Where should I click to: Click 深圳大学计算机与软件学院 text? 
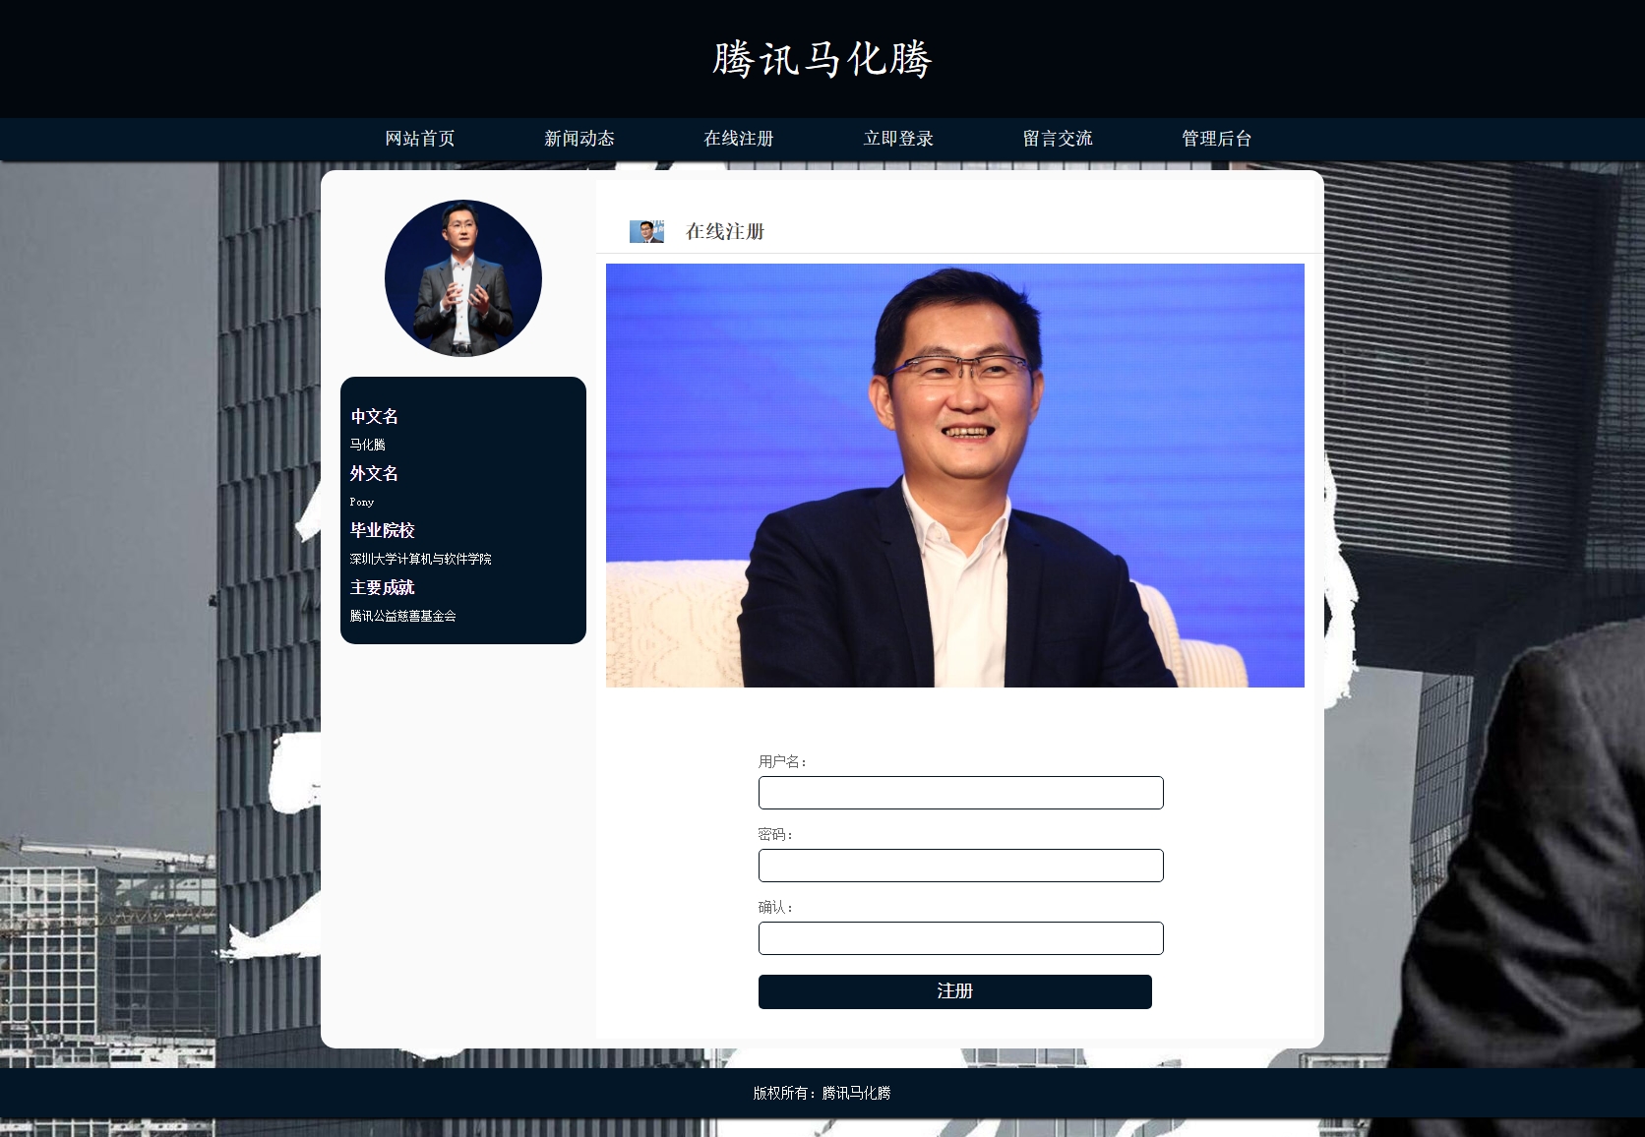point(421,559)
